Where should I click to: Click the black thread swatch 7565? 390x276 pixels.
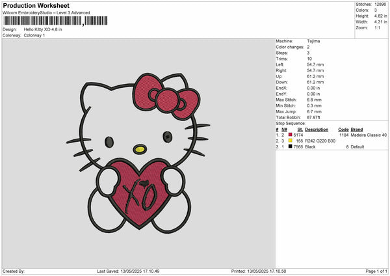coord(291,146)
